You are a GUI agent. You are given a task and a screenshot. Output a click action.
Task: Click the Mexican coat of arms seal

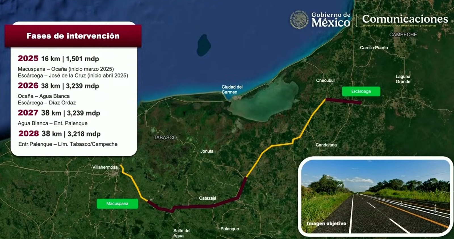tap(299, 20)
